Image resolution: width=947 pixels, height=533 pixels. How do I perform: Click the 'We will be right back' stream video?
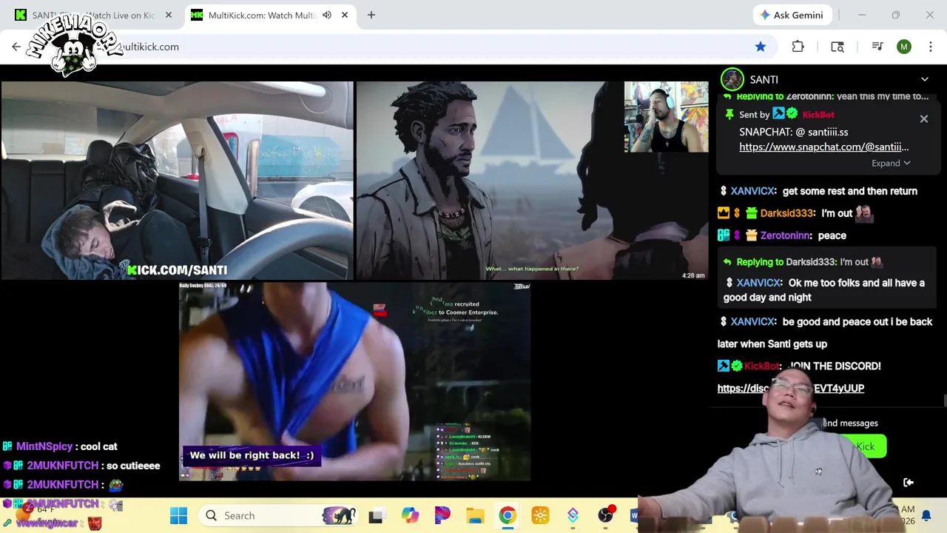click(354, 381)
